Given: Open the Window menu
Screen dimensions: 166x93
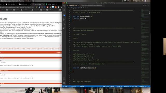Looking at the screenshot, I should coord(28,1).
